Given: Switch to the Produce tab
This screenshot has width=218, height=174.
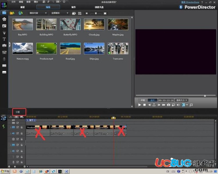Looking at the screenshot, I should click(x=74, y=7).
